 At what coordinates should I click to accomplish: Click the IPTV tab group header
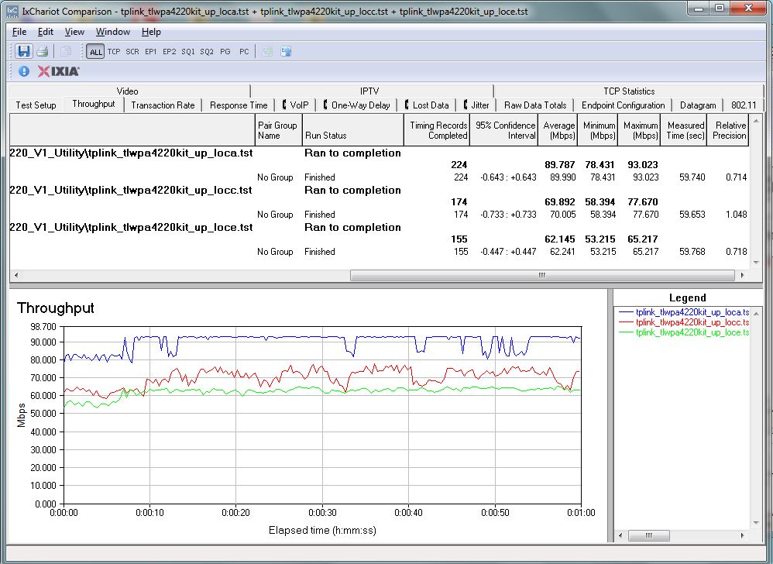[x=369, y=91]
